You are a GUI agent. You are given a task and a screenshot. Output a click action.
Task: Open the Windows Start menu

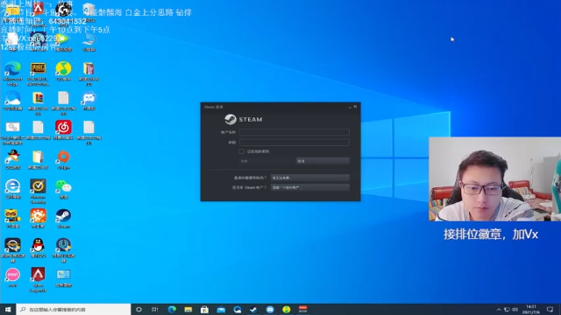[8, 309]
